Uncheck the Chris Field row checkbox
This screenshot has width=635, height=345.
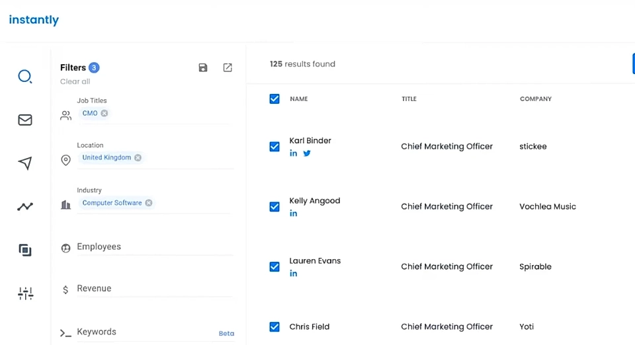click(x=274, y=326)
